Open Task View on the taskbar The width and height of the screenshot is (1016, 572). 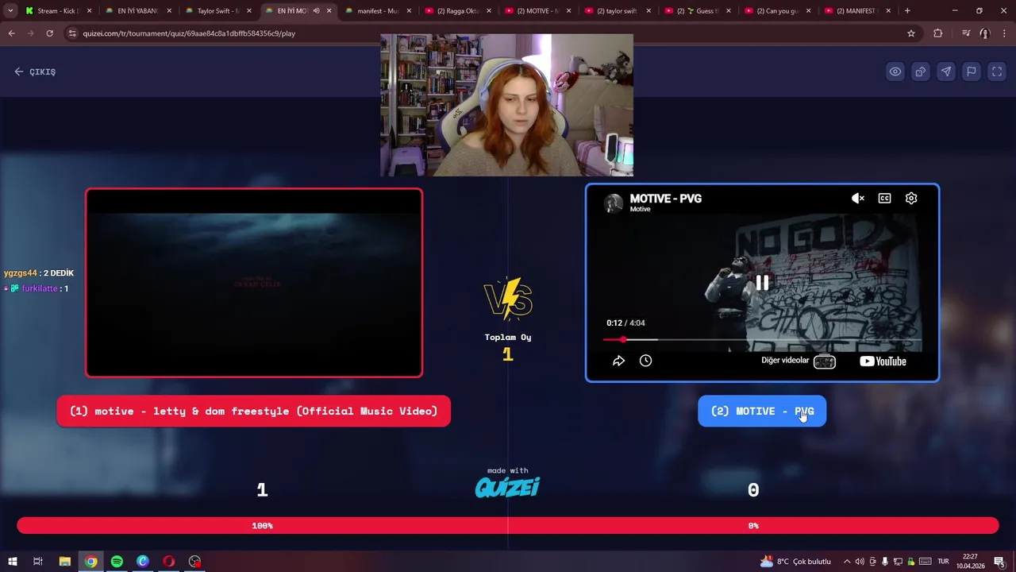click(x=37, y=562)
